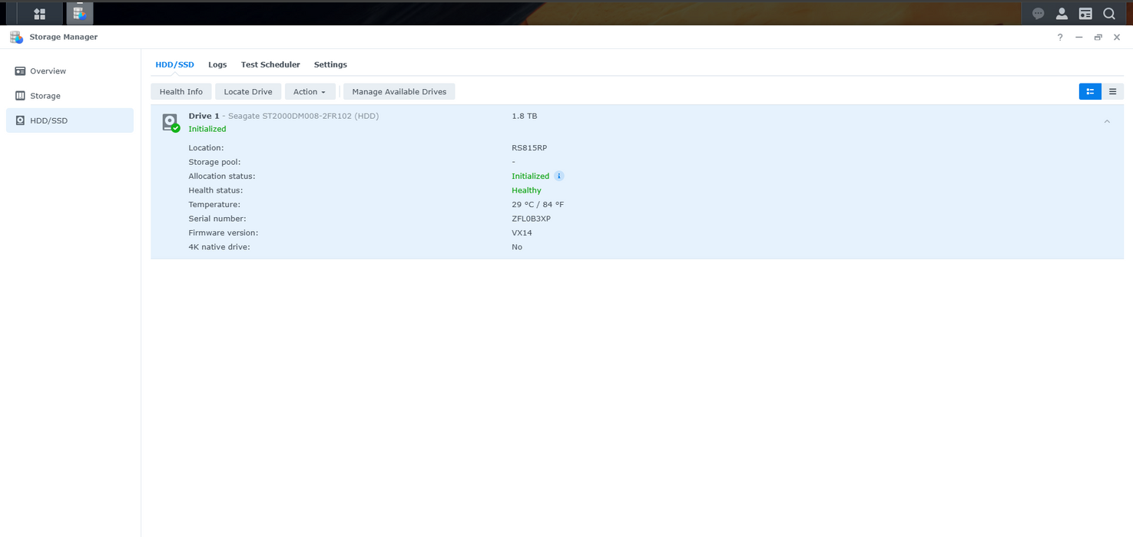Click the Seagate ST2000DM008-2FR102 model text
Screen dimensions: 1133x537
pos(303,116)
